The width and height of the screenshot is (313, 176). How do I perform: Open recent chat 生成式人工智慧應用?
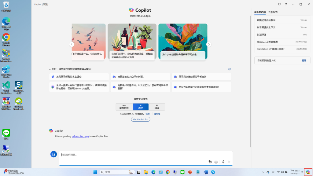[x=282, y=42]
